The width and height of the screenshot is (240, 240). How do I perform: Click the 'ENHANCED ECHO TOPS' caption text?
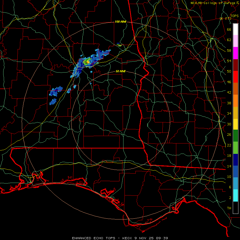tap(94, 238)
